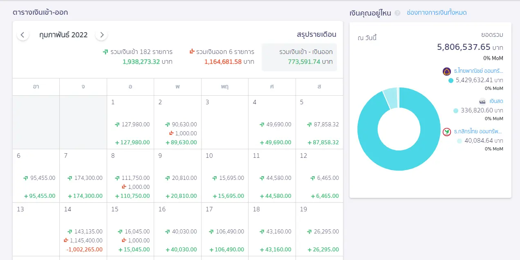
Task: Open empty calendar day 3
Action: pyautogui.click(x=225, y=122)
